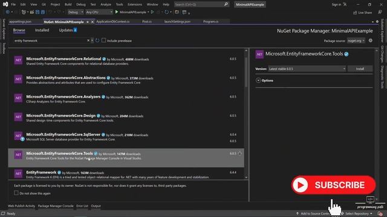Open the Solution Explorer side tab
This screenshot has width=387, height=217.
point(382,30)
